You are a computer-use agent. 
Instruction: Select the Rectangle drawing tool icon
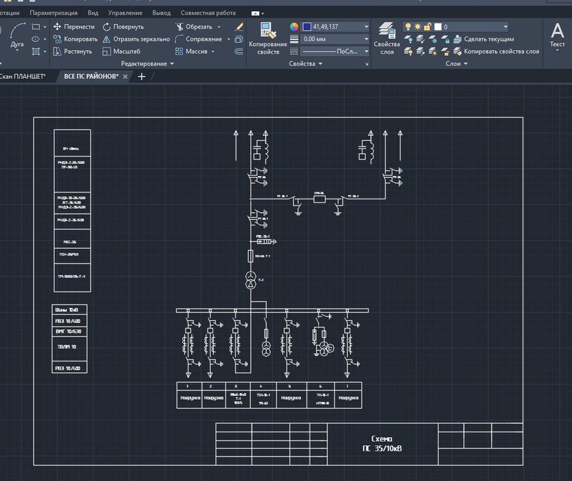coord(36,27)
